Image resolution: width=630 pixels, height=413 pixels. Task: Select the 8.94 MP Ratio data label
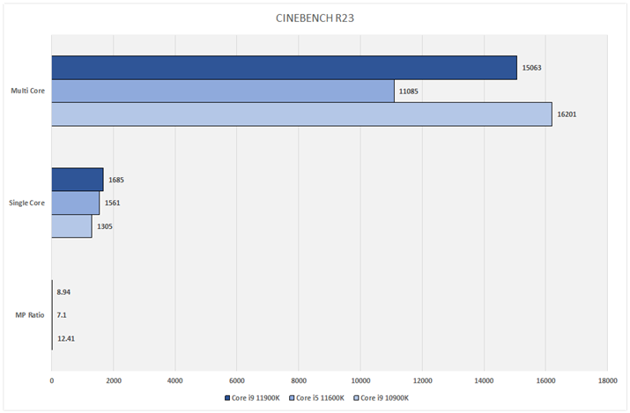[63, 291]
